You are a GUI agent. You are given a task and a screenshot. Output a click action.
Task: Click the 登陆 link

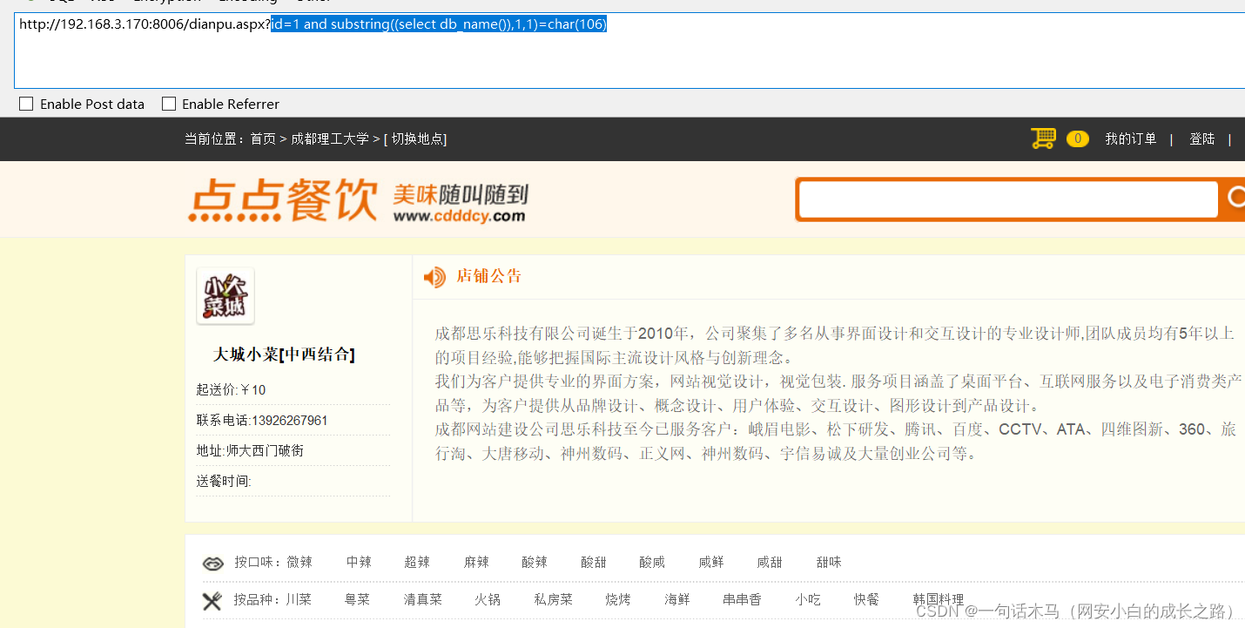[x=1202, y=138]
